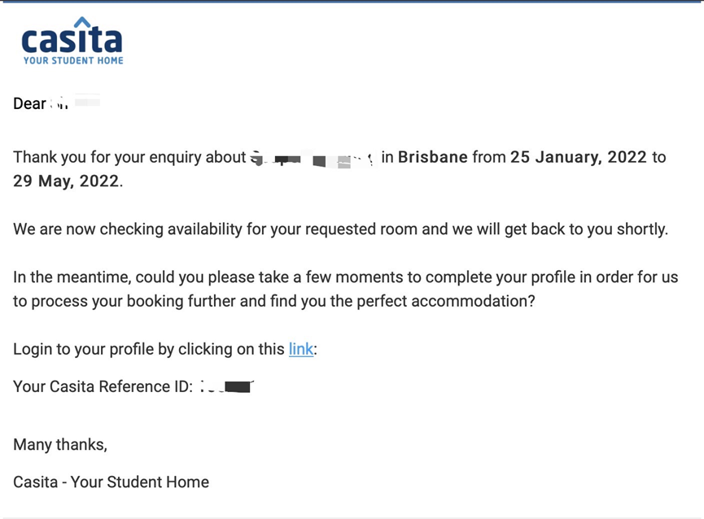The image size is (704, 519).
Task: Select the "29 May, 2022" end date
Action: coord(66,181)
